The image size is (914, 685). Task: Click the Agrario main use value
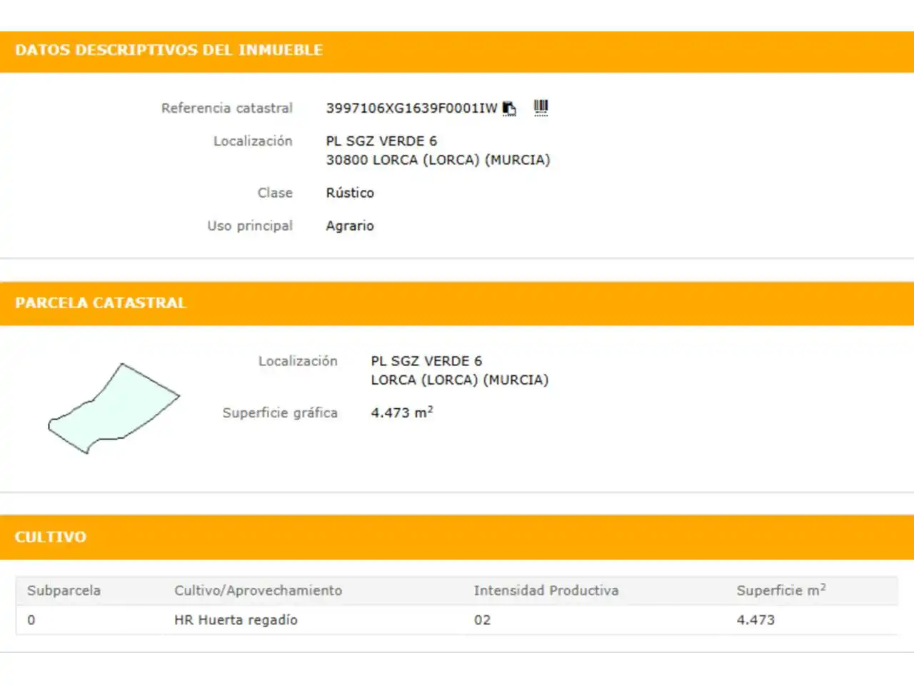tap(350, 226)
